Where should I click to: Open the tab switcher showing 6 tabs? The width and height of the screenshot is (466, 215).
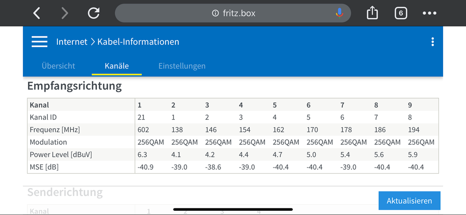click(400, 13)
